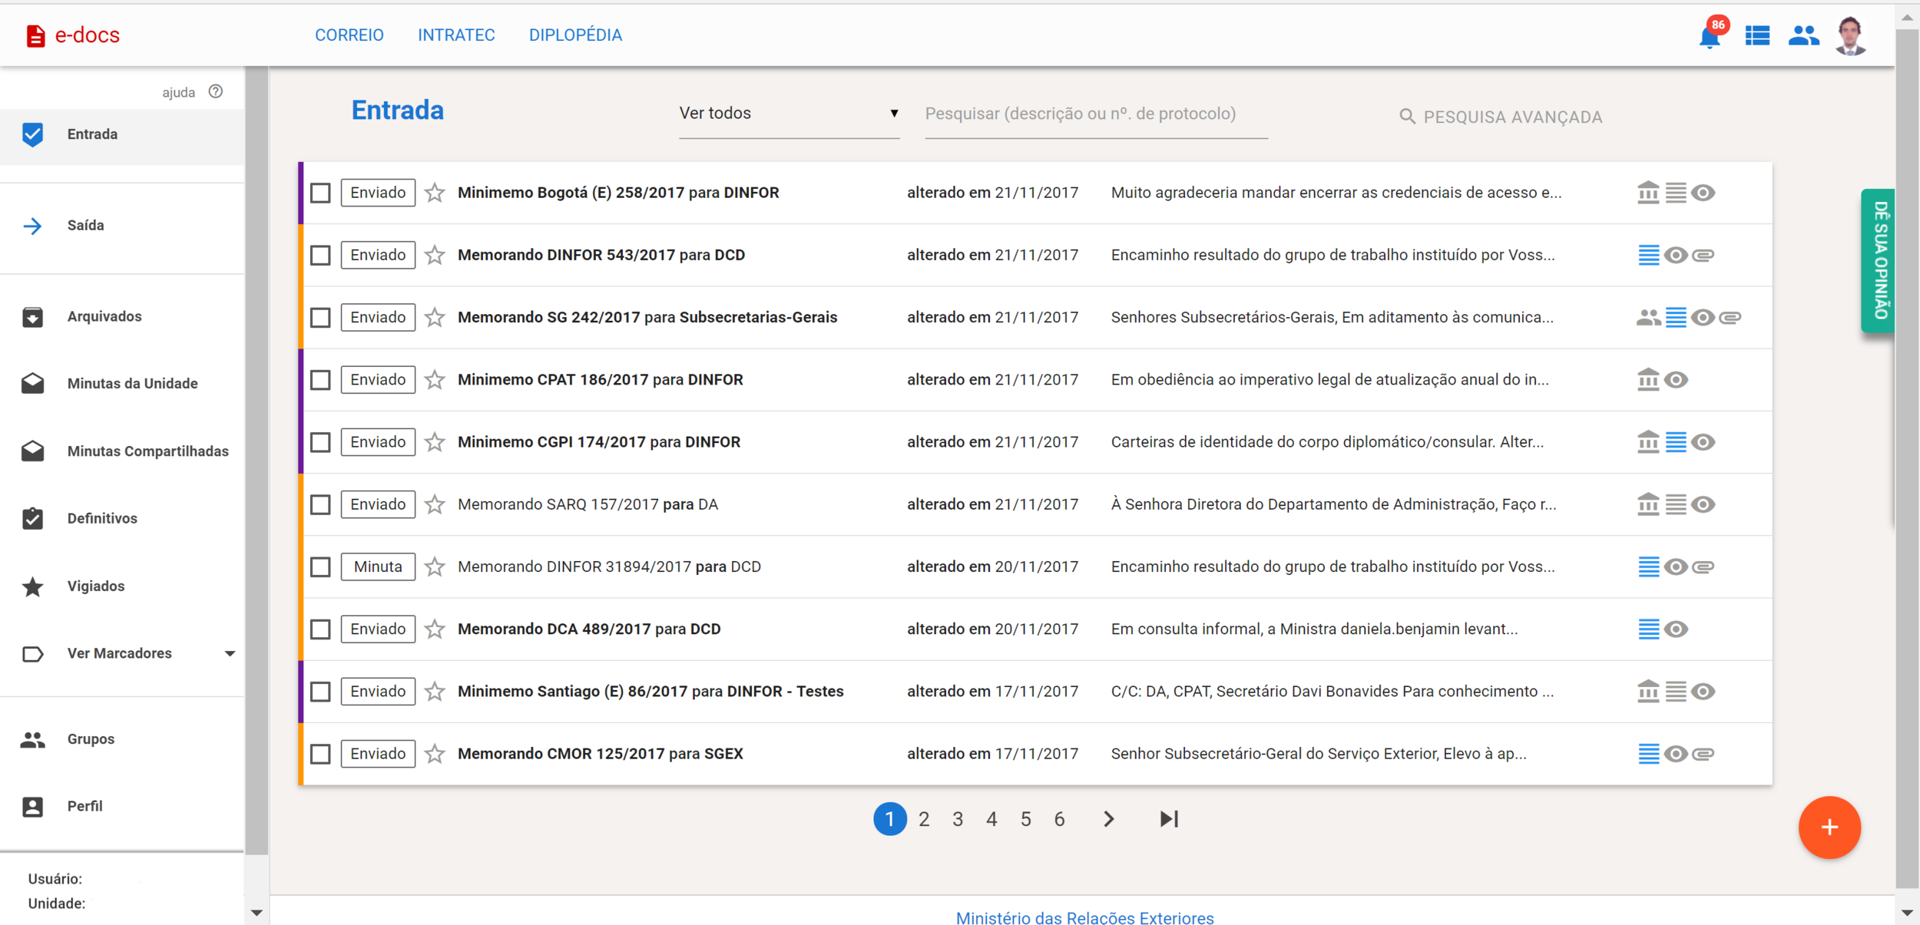The width and height of the screenshot is (1920, 925).
Task: Click group icon on Memorando SG 242/2017 row
Action: tap(1647, 318)
